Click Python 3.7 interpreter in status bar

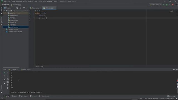[167, 98]
